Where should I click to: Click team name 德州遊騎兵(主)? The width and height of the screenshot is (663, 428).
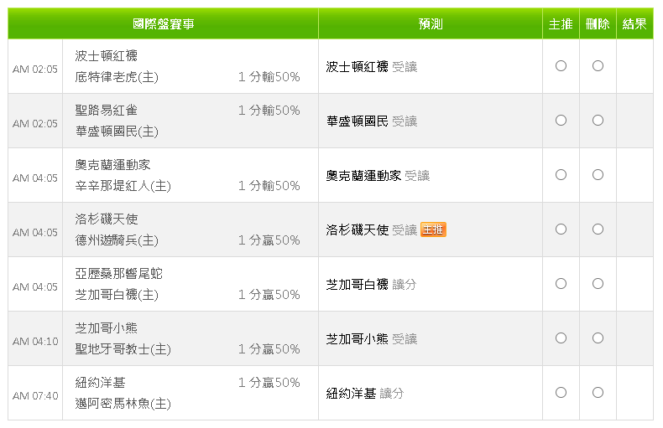117,240
